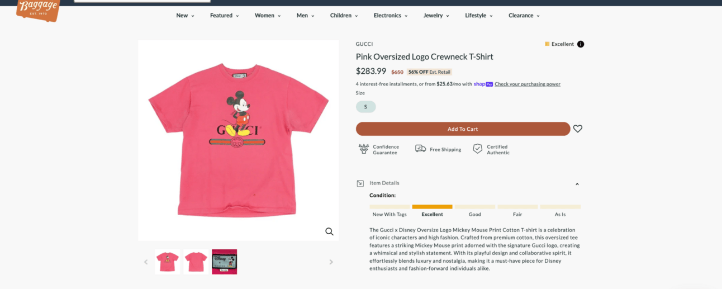Expand the Women dropdown menu
722x289 pixels.
(x=268, y=16)
